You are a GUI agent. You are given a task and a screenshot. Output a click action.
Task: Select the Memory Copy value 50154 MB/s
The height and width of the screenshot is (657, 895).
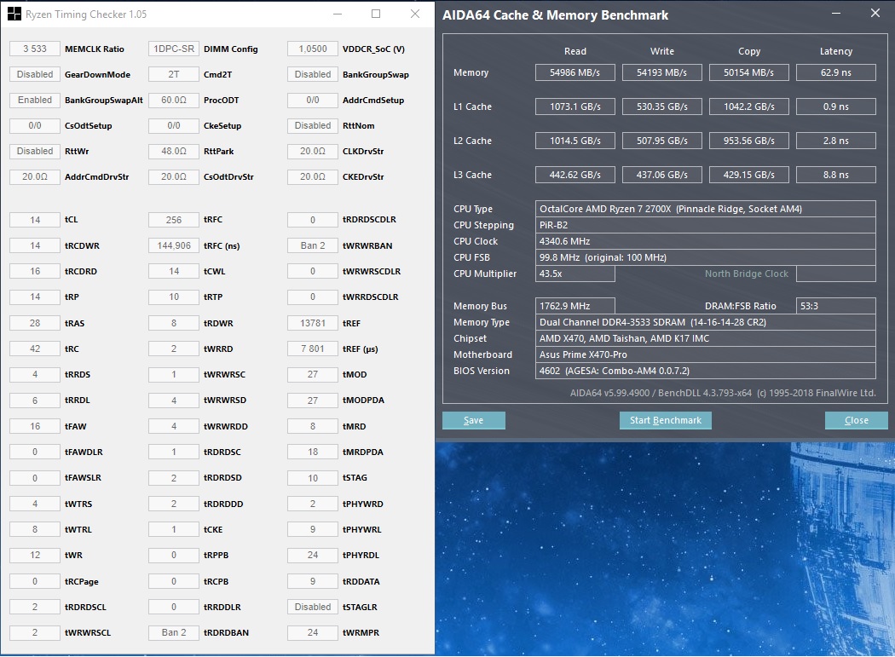click(749, 72)
